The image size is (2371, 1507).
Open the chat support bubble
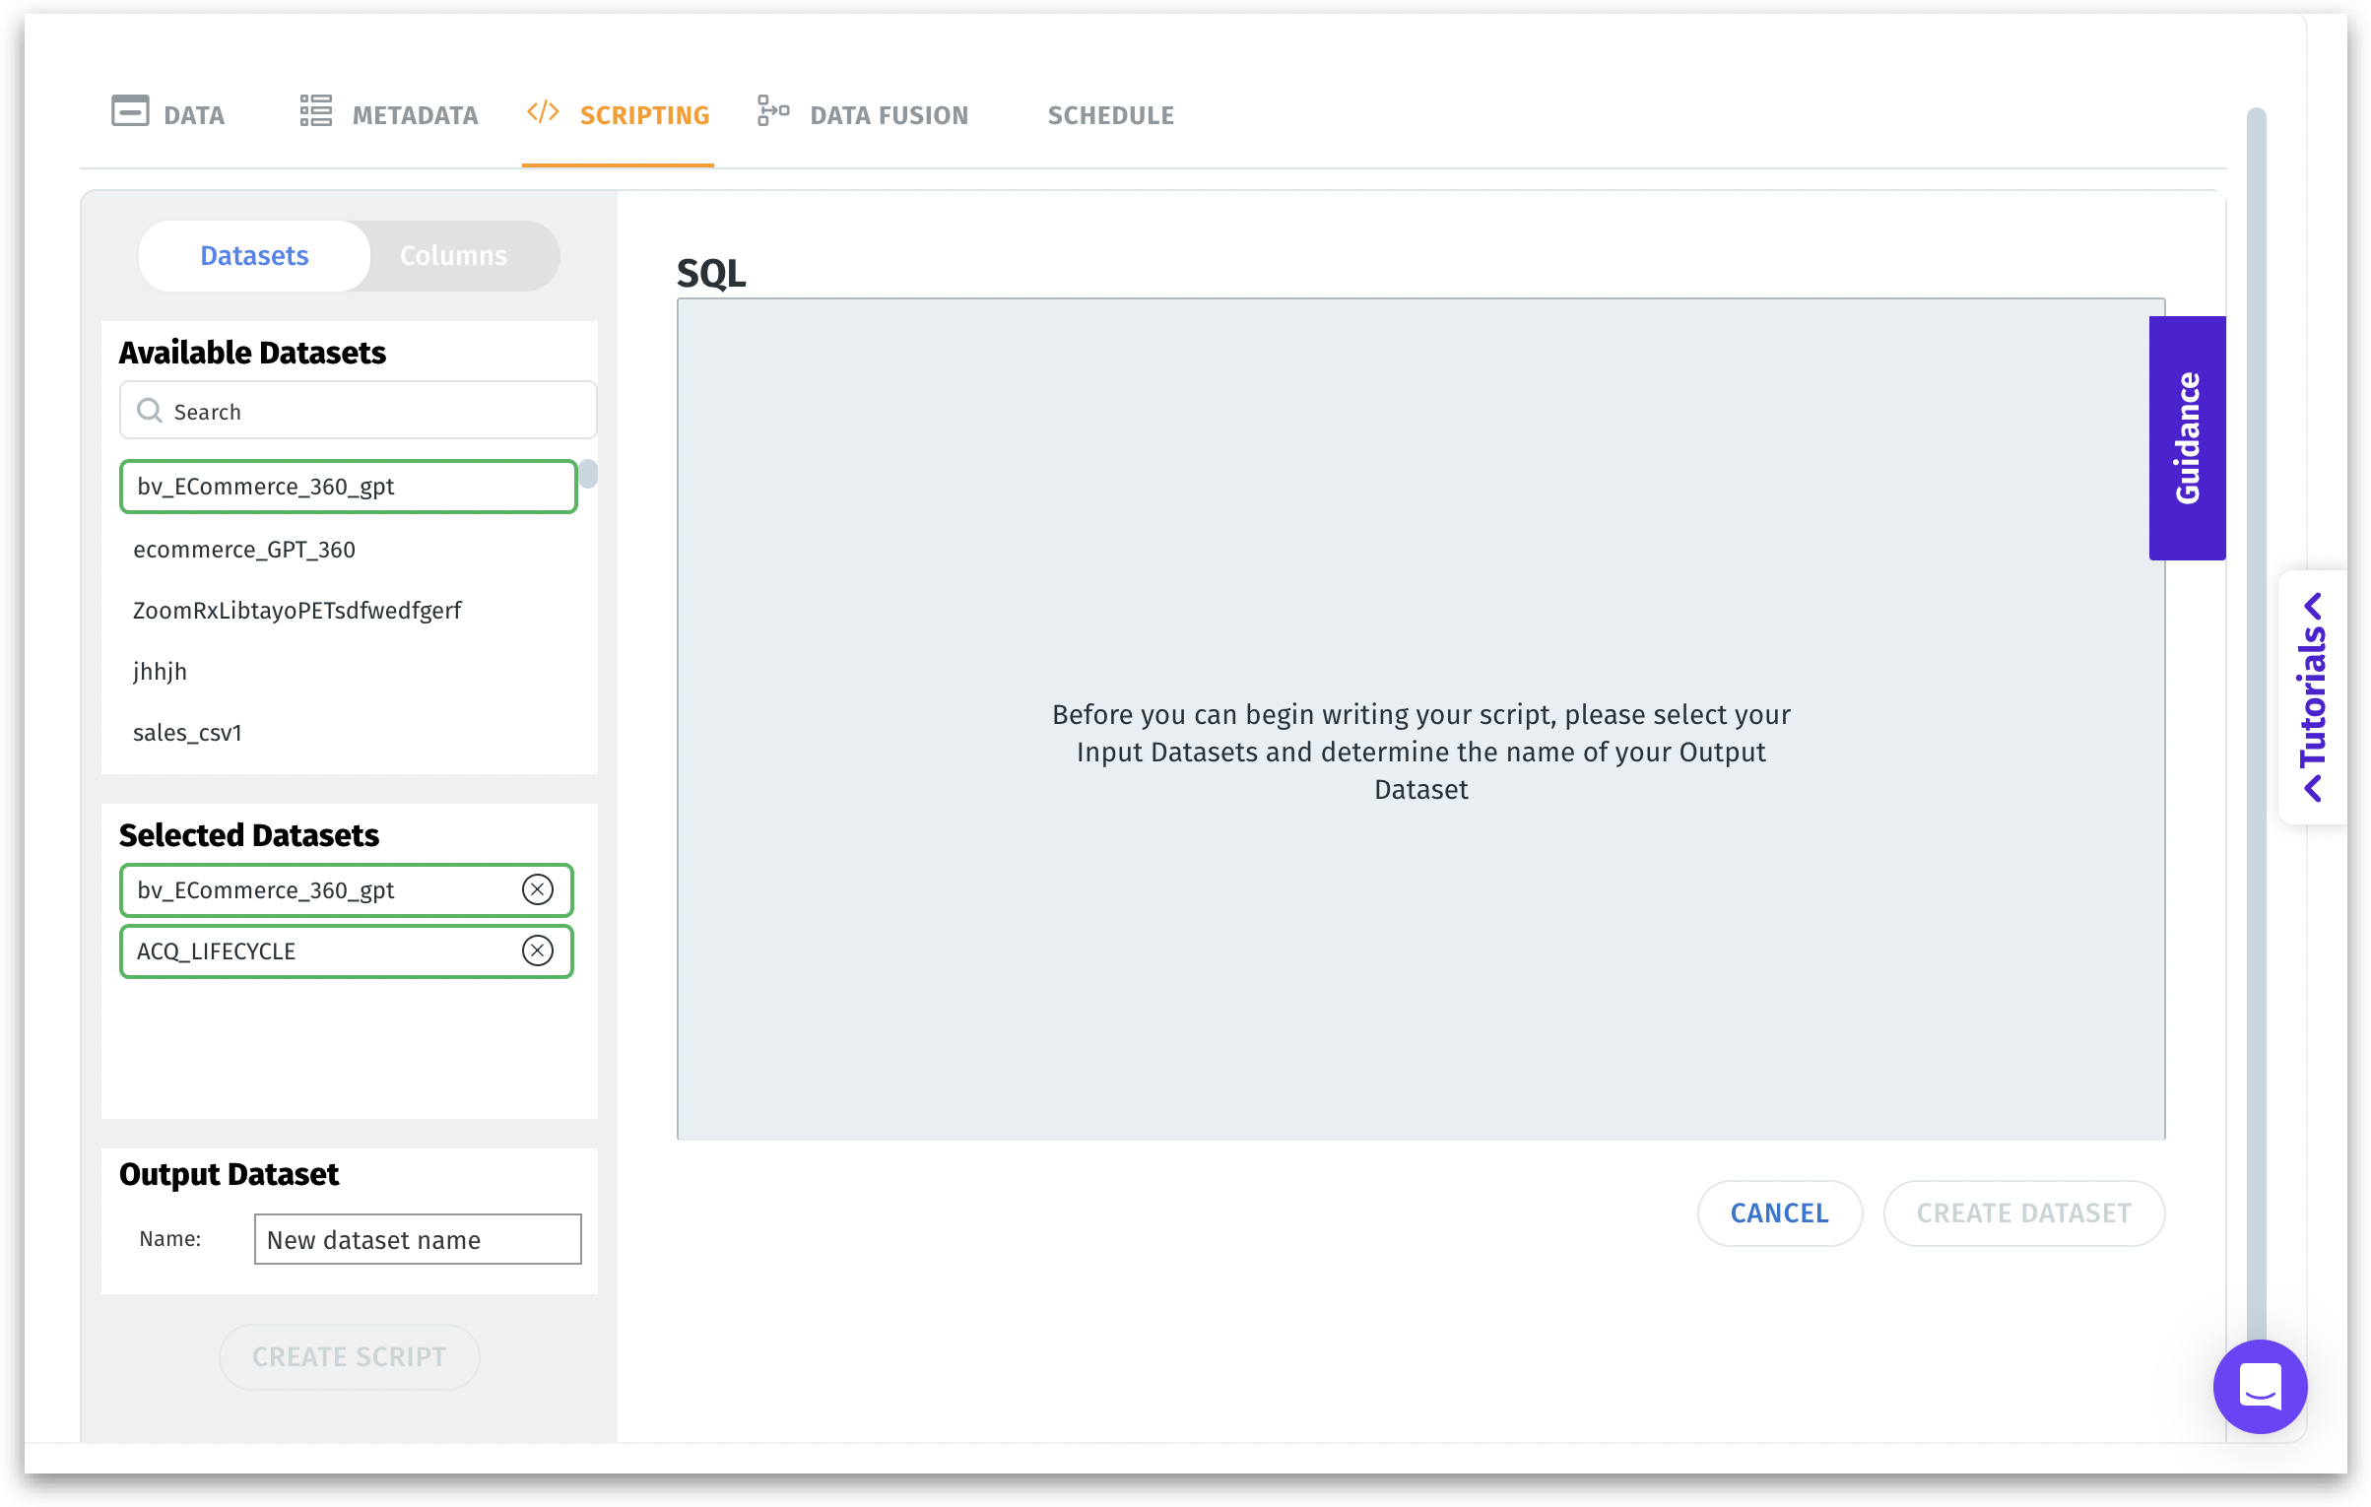click(x=2260, y=1387)
